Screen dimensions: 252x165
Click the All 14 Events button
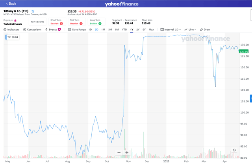pyautogui.click(x=37, y=22)
